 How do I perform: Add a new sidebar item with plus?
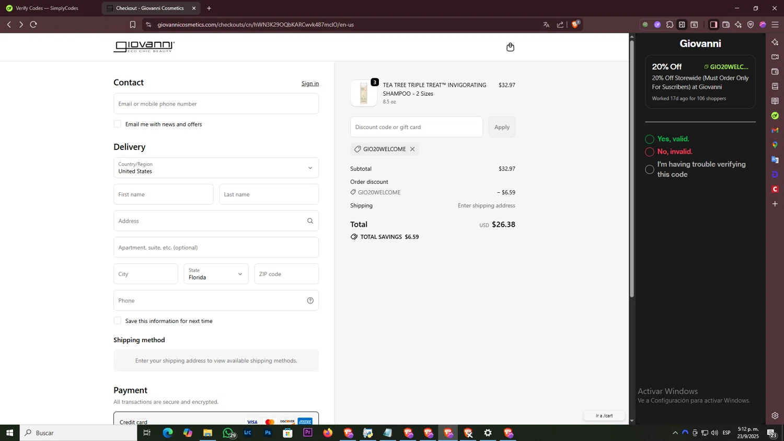point(775,204)
